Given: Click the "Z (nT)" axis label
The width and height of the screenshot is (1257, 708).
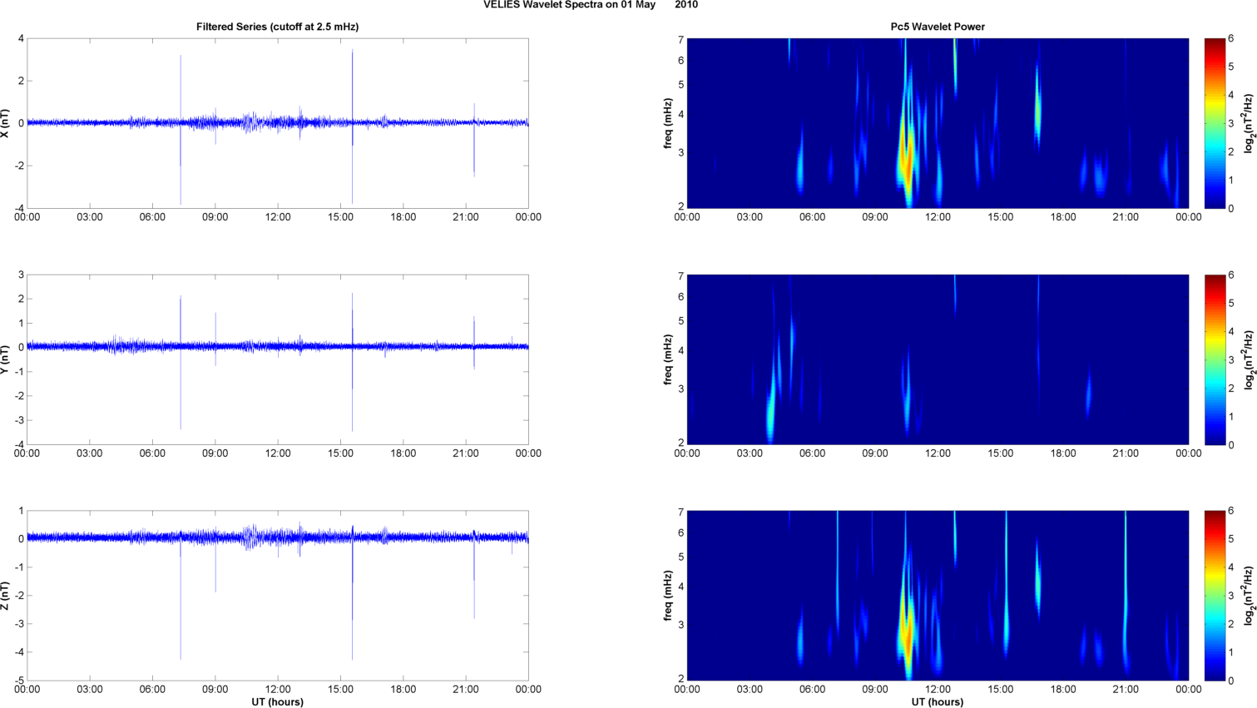Looking at the screenshot, I should tap(6, 596).
